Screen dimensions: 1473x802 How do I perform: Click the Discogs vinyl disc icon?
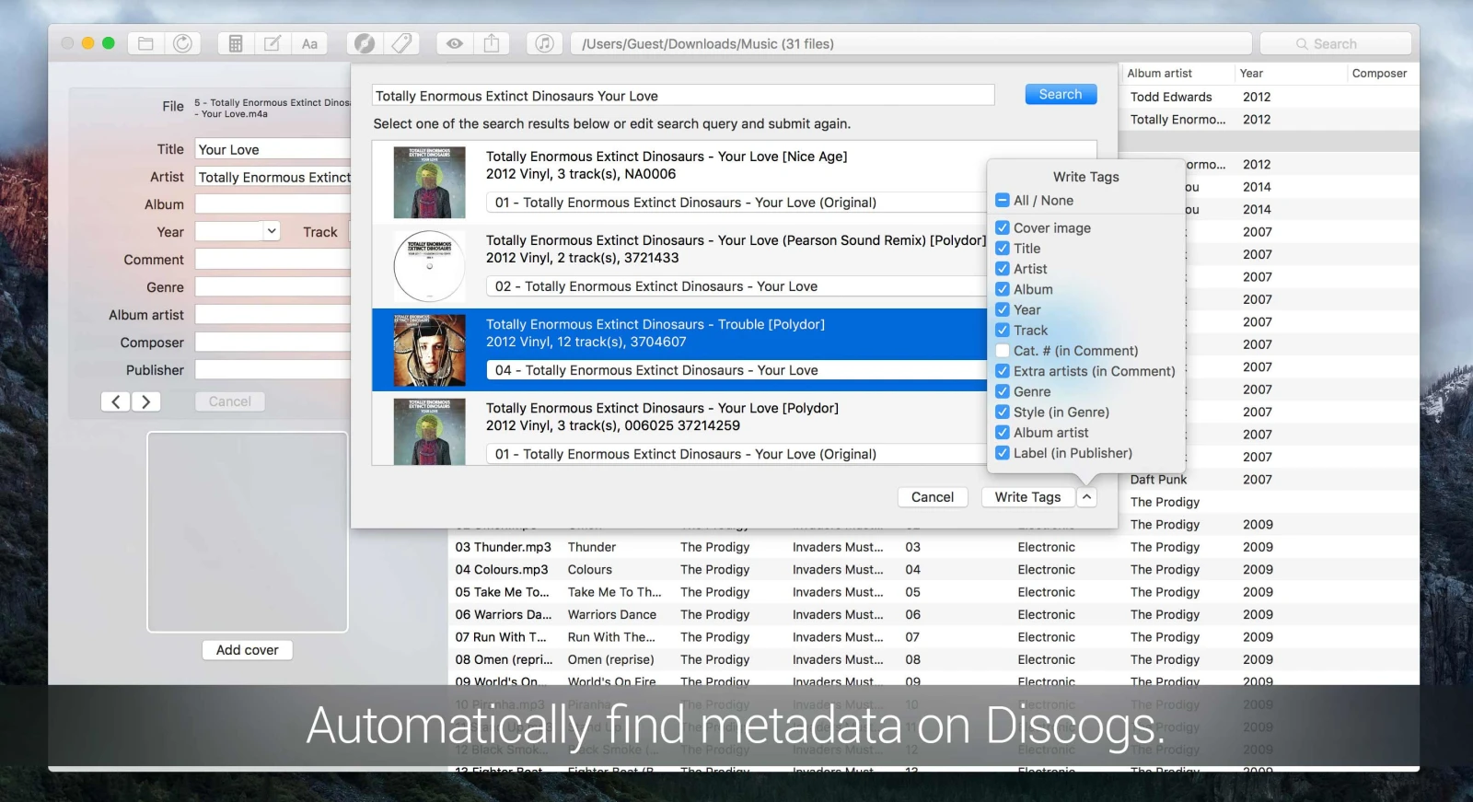click(x=365, y=43)
